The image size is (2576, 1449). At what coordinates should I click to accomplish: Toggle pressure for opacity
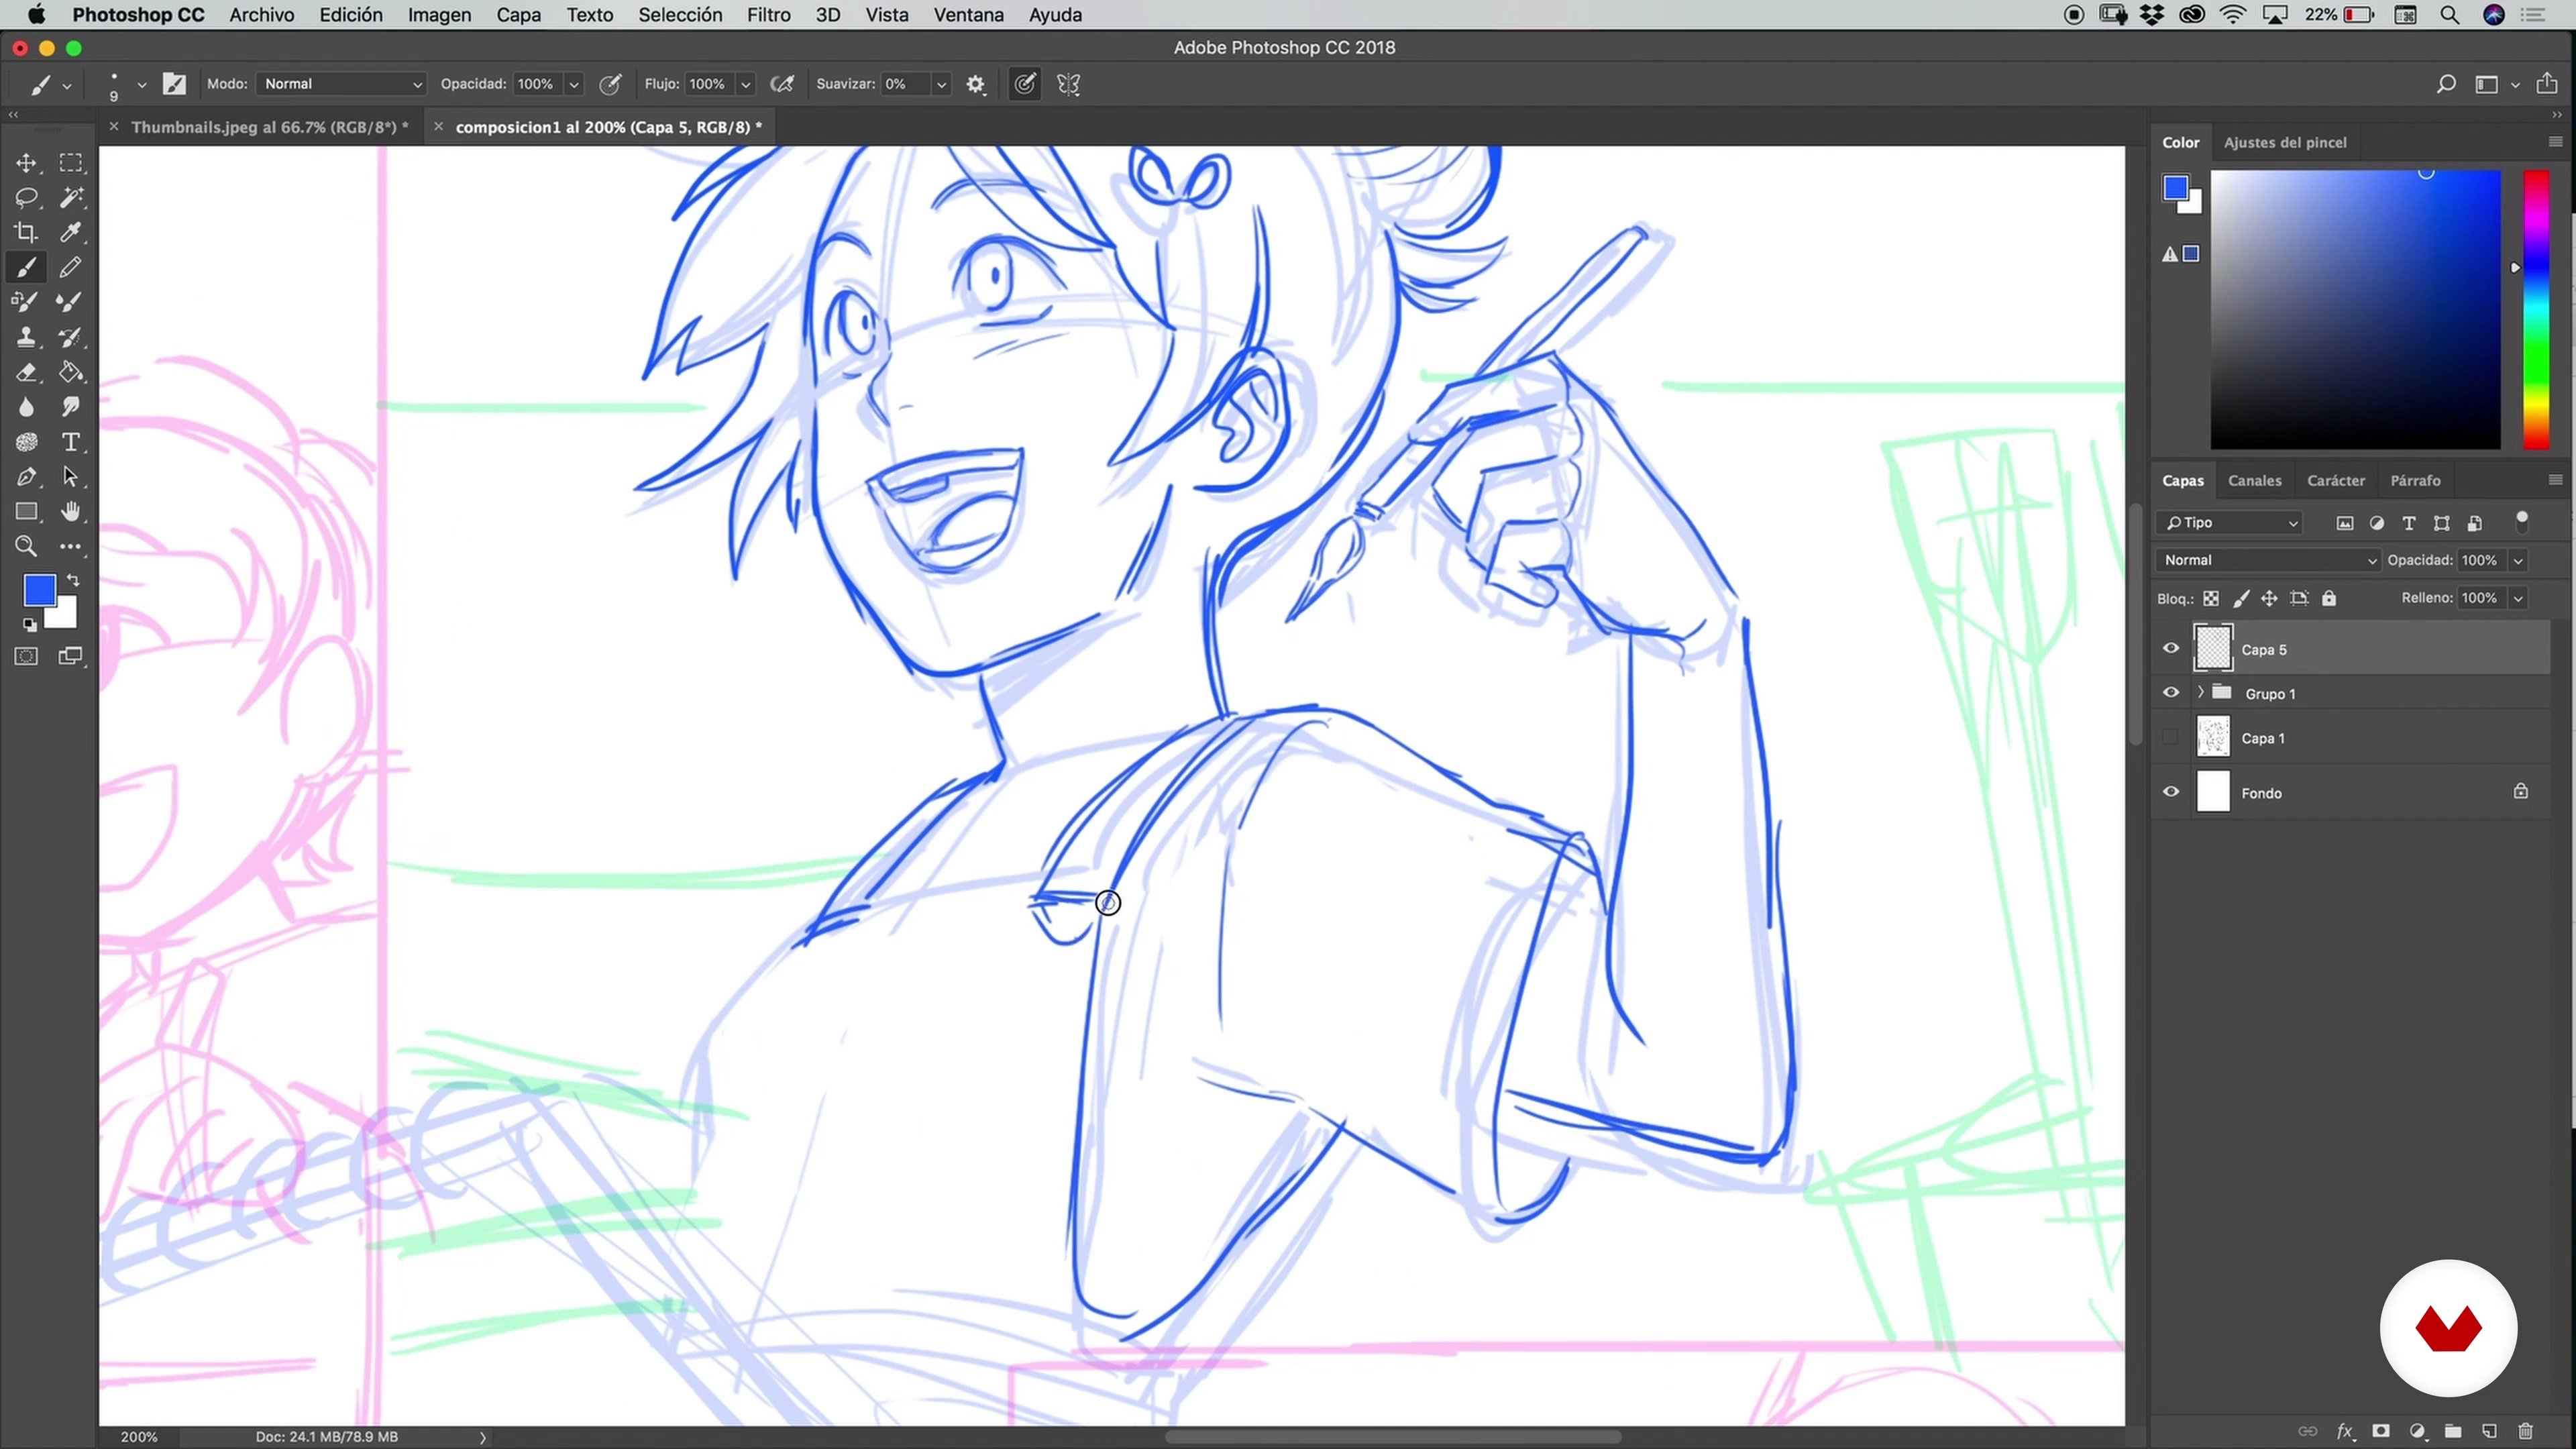click(x=610, y=84)
